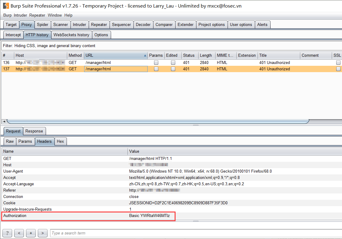Open the WebSockets history sub-tab
This screenshot has width=342, height=239.
click(71, 35)
